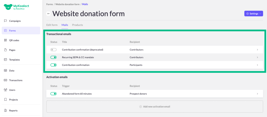This screenshot has width=267, height=117.
Task: Switch to the Products tab
Action: click(77, 25)
